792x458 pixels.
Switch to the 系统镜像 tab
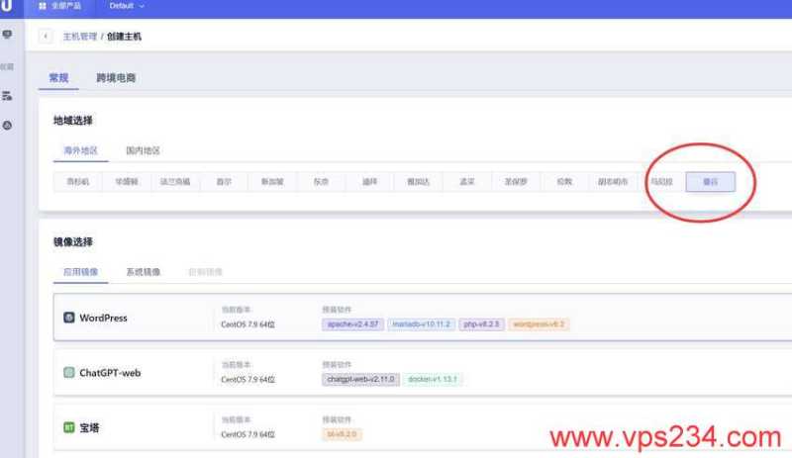[143, 272]
